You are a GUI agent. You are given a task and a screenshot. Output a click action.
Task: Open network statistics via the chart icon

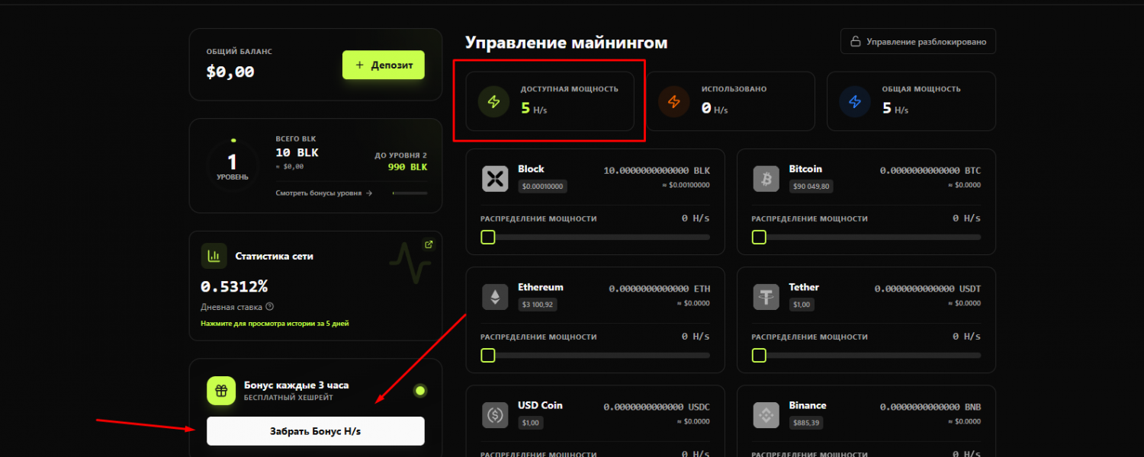pos(214,256)
